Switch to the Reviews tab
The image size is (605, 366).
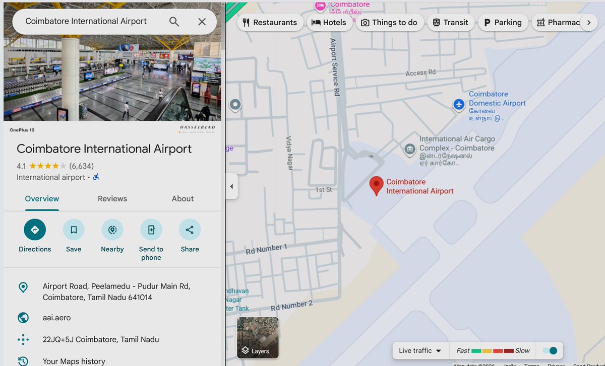pyautogui.click(x=112, y=198)
